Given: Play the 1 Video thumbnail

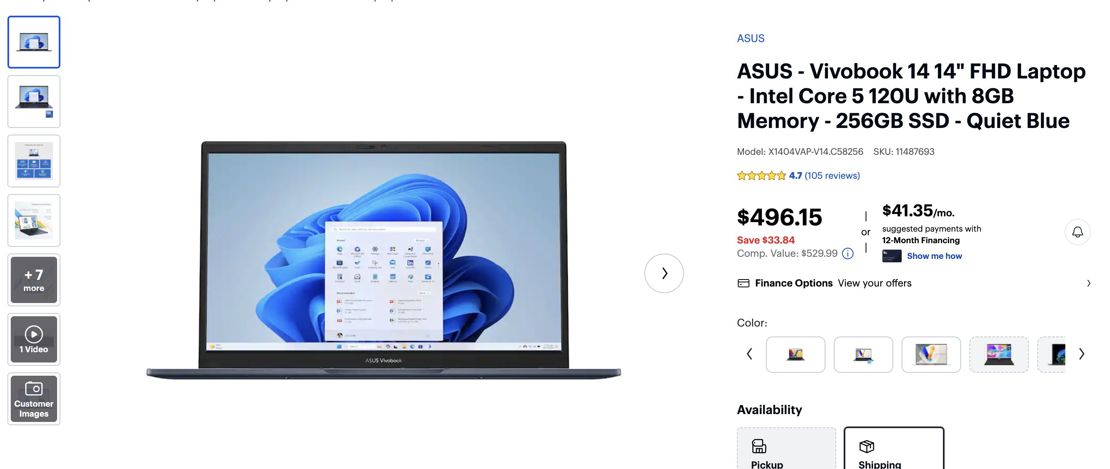Looking at the screenshot, I should coord(33,339).
